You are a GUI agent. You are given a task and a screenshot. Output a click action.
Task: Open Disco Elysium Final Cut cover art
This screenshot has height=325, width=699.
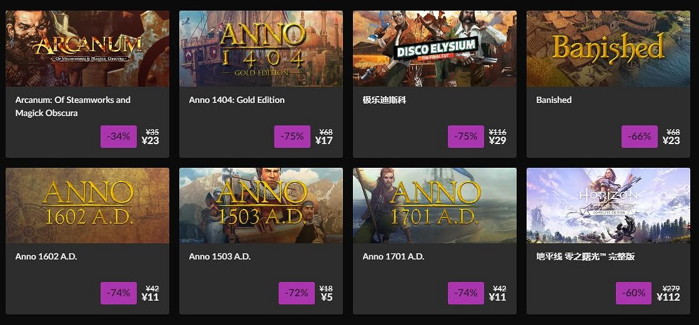point(435,49)
